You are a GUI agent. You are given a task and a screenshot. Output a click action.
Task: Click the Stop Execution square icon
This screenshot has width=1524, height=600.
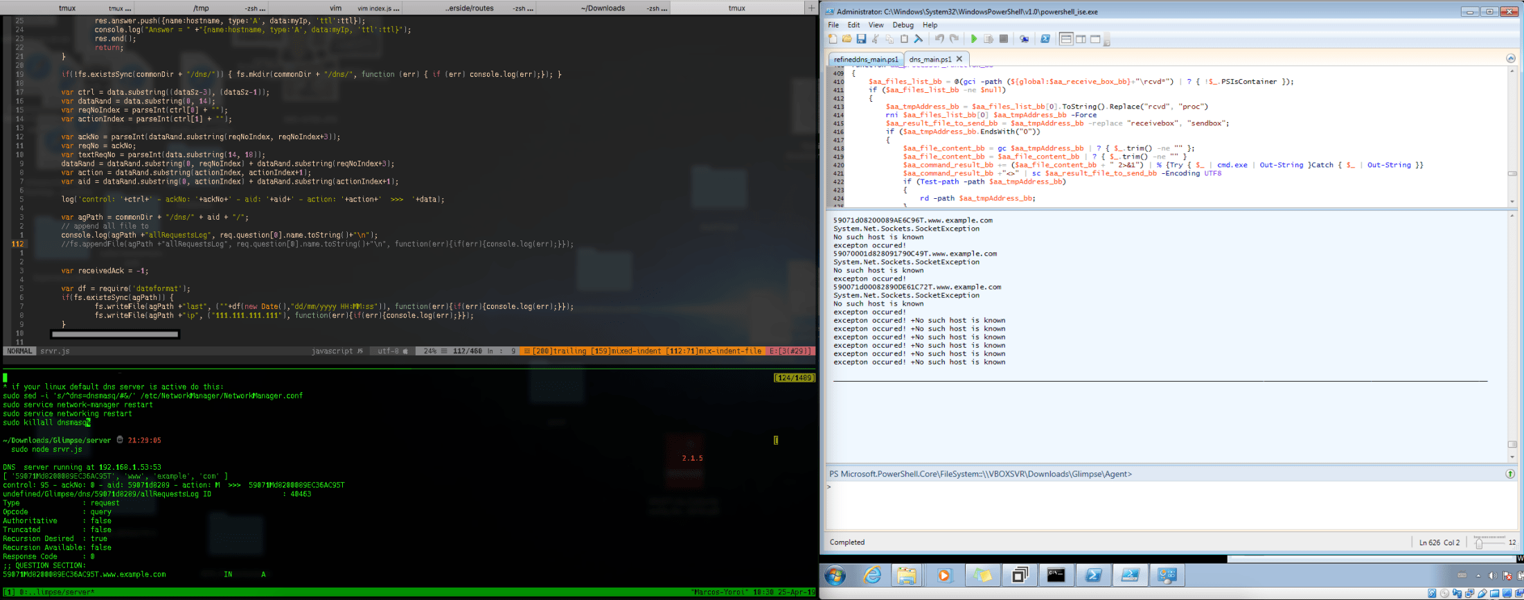(x=1003, y=39)
